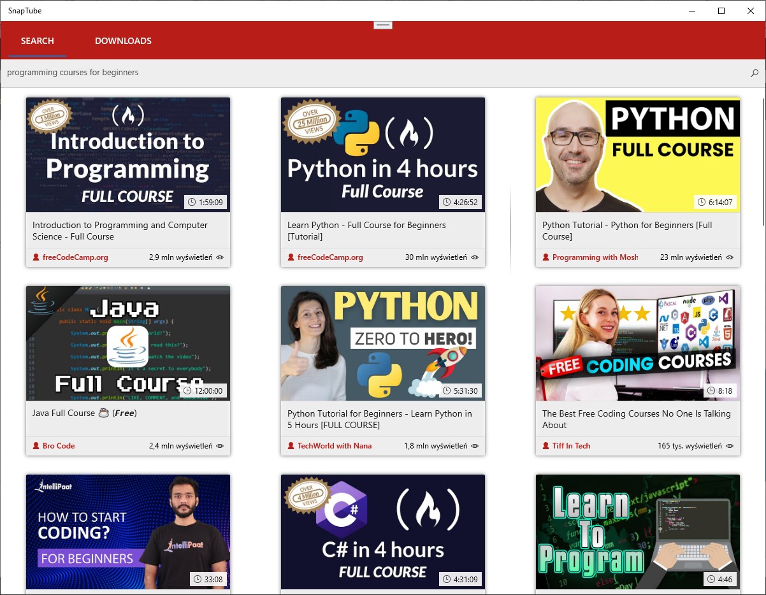Switch to the DOWNLOADS tab
Image resolution: width=766 pixels, height=595 pixels.
click(x=123, y=40)
